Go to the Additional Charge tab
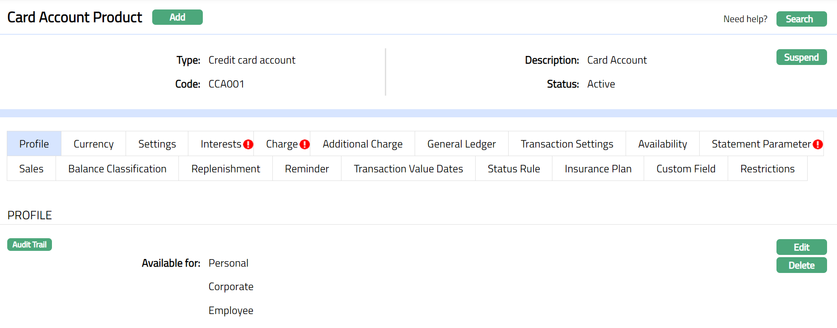This screenshot has width=837, height=328. (362, 144)
